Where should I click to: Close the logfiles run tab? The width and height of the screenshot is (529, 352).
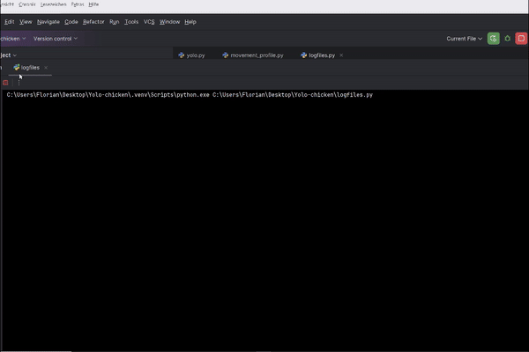click(x=46, y=68)
